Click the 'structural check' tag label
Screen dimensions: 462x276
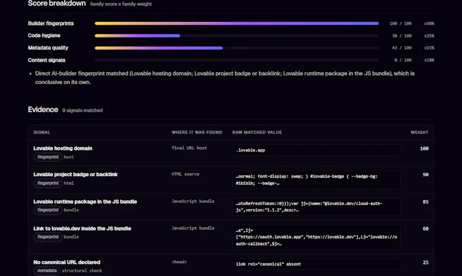(x=82, y=270)
